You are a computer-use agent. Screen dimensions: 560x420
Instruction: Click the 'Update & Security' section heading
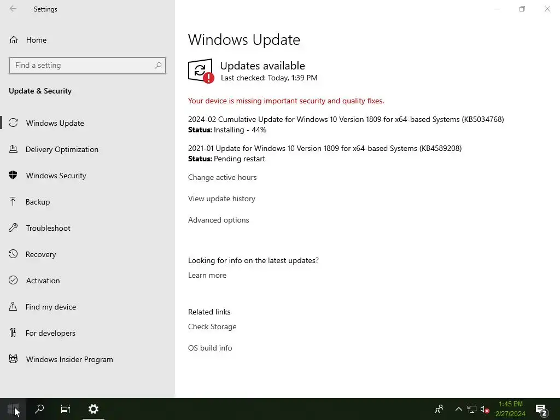click(40, 91)
